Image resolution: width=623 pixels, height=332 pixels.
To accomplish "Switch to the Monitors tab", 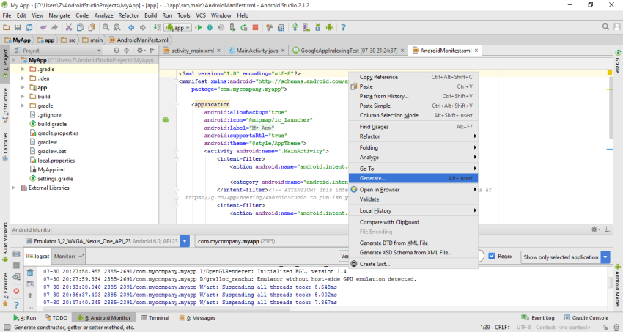I will point(69,257).
